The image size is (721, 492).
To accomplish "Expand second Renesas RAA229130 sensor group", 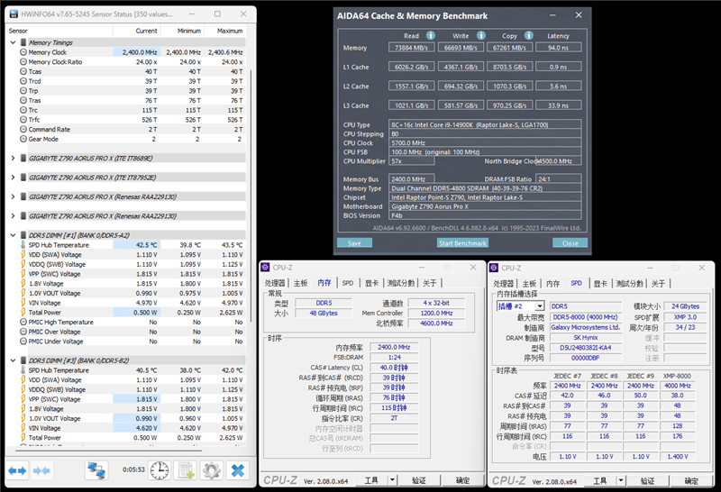I will click(13, 216).
